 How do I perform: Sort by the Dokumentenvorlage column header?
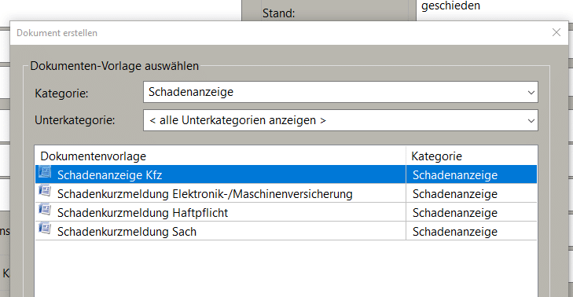[220, 156]
